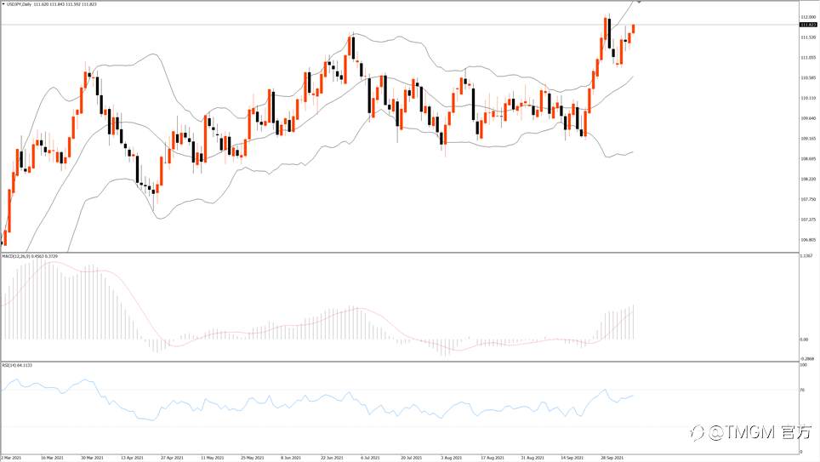
Task: Click the current price tag 111.823
Action: click(x=808, y=25)
